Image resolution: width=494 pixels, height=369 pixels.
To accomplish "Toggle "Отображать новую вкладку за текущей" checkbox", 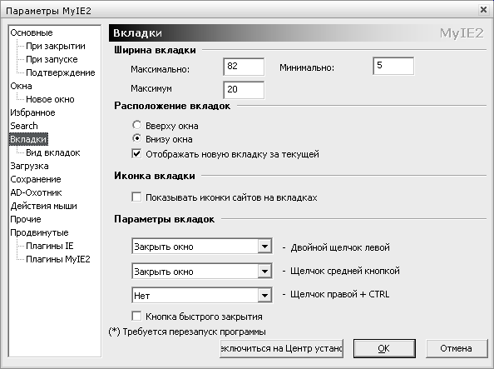I will (x=136, y=154).
